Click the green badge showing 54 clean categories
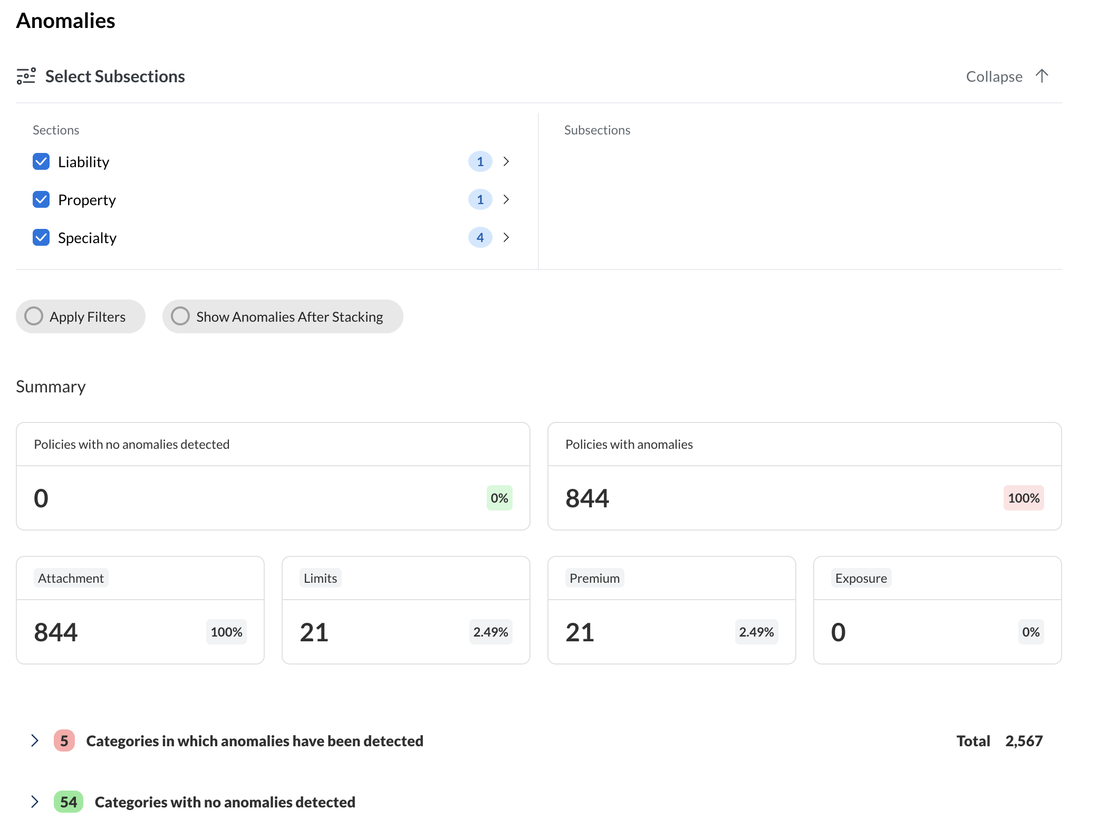This screenshot has width=1099, height=828. pyautogui.click(x=69, y=802)
